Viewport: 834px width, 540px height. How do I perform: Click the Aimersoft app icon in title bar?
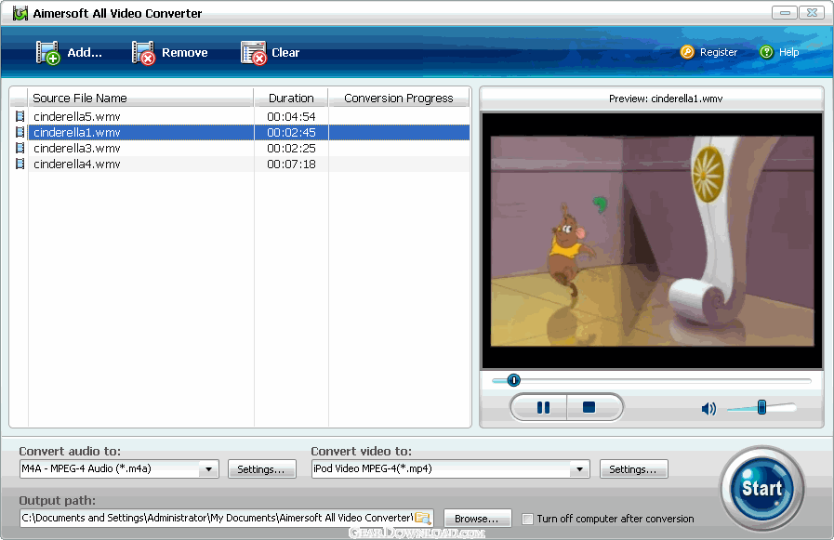tap(20, 13)
